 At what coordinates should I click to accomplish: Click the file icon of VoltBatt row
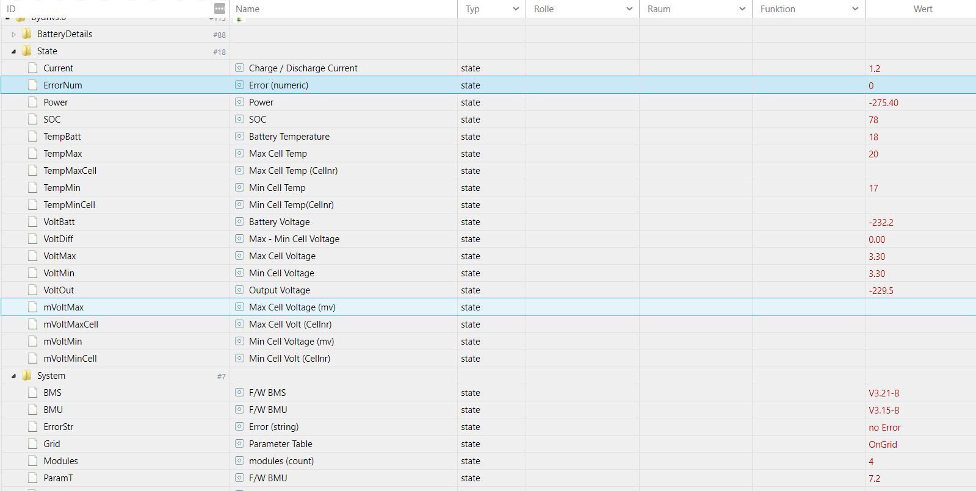33,222
